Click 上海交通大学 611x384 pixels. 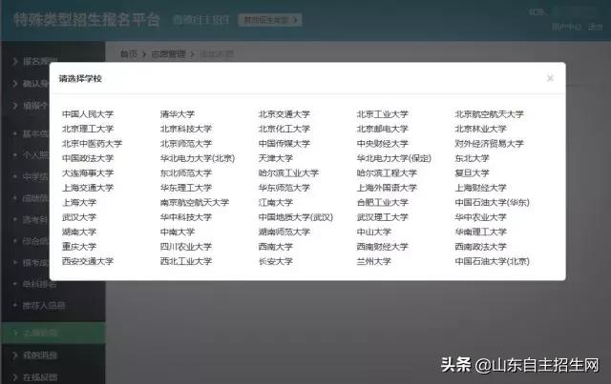coord(88,188)
